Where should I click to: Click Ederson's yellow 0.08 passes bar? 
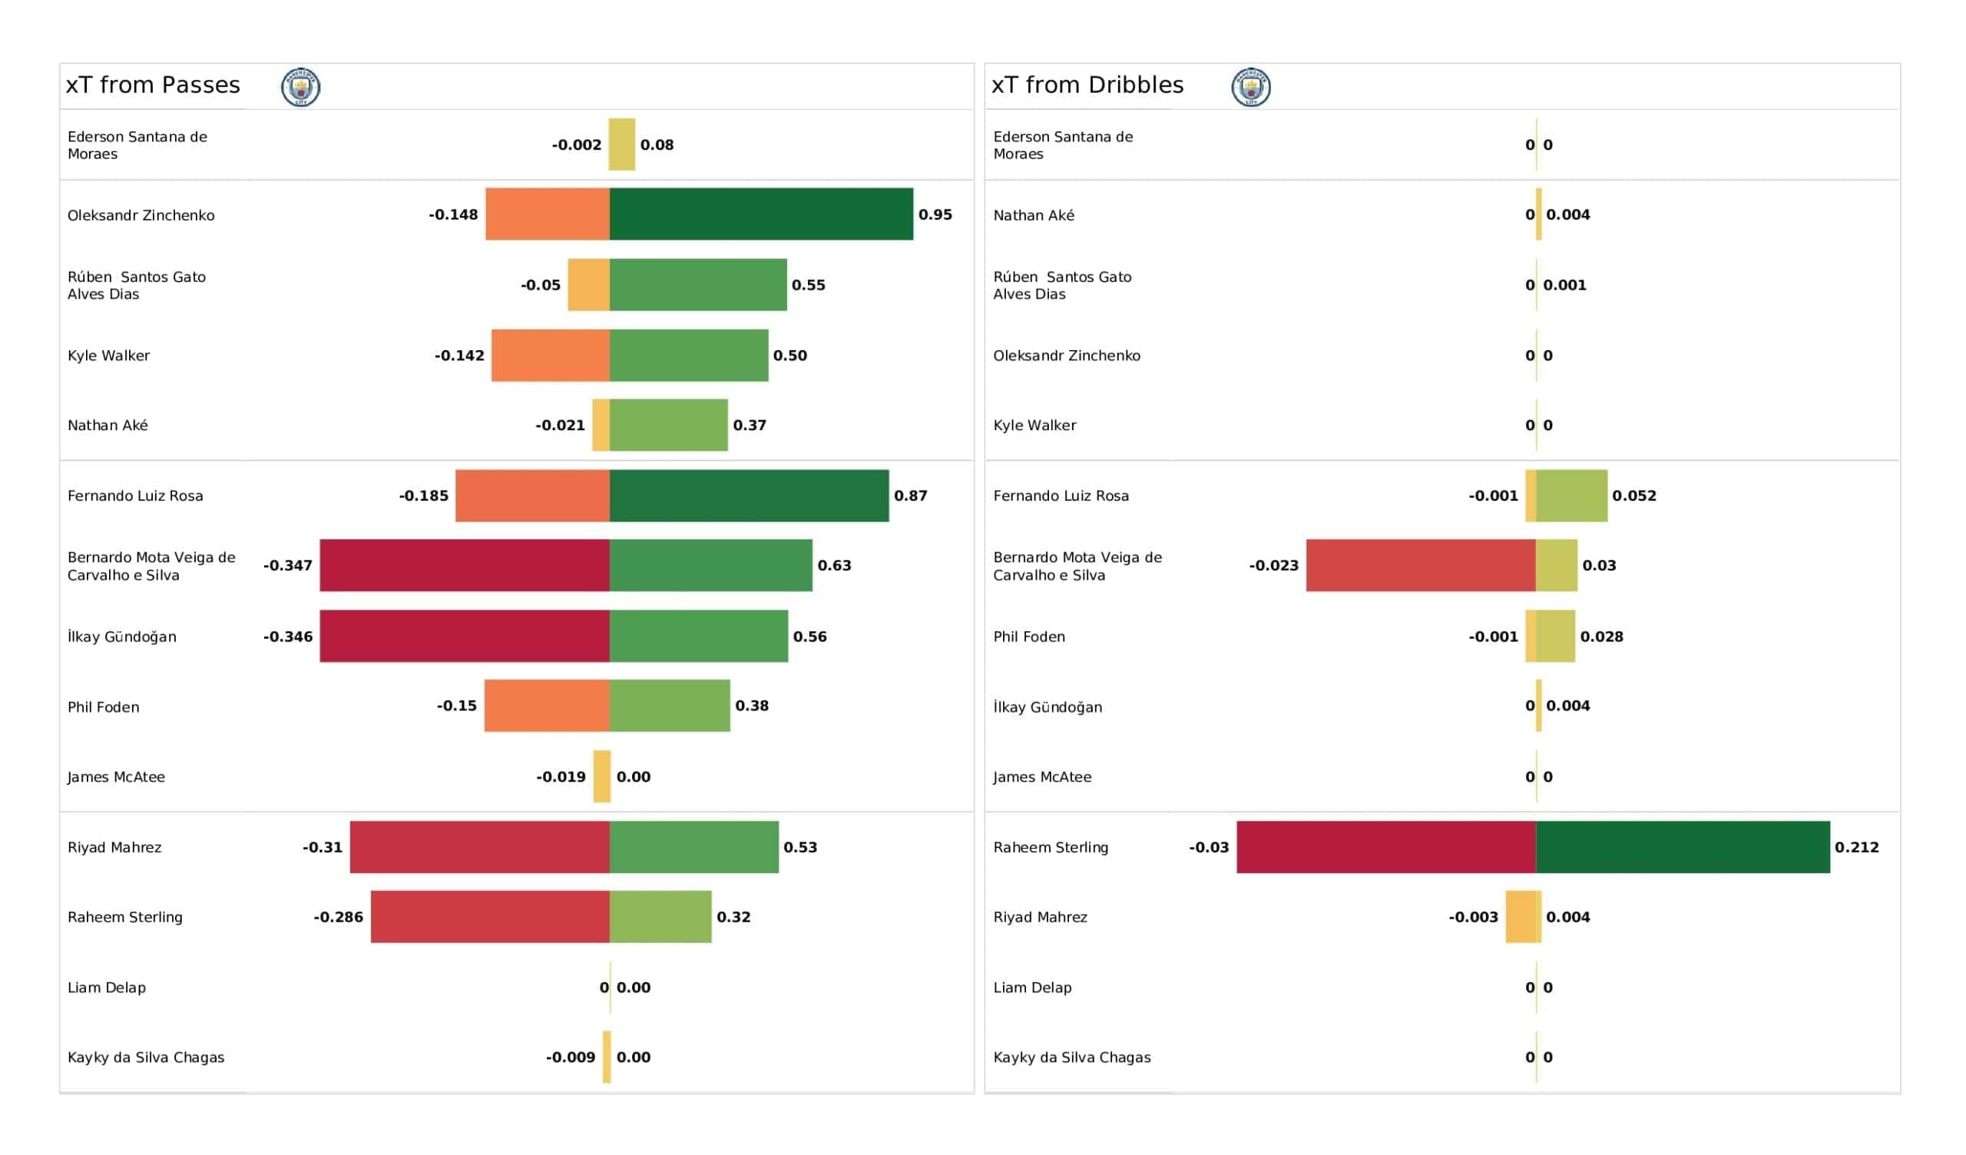coord(622,144)
